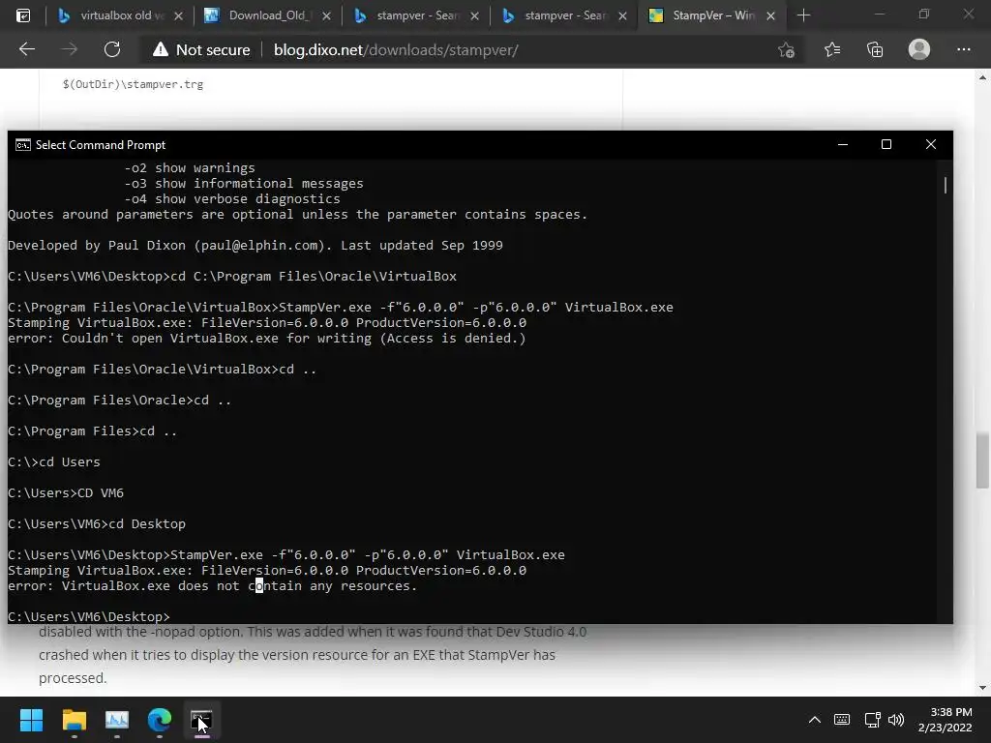991x743 pixels.
Task: Maximize the Command Prompt window
Action: pyautogui.click(x=886, y=145)
